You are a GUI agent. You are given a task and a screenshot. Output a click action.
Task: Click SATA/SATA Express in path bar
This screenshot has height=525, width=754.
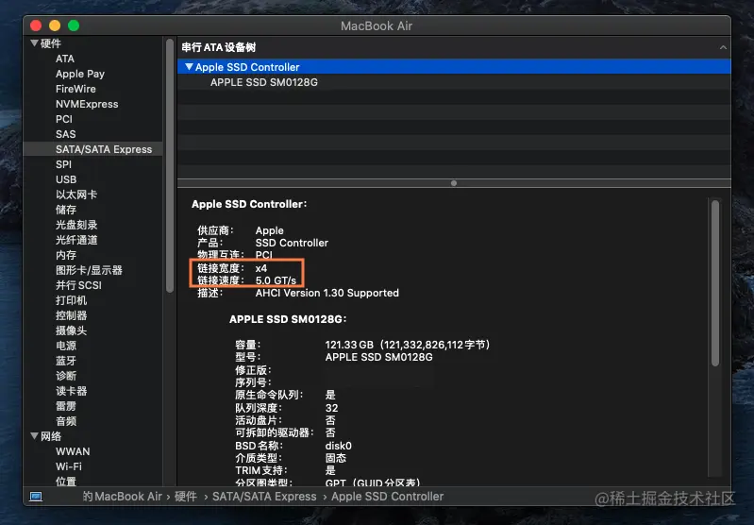(264, 496)
